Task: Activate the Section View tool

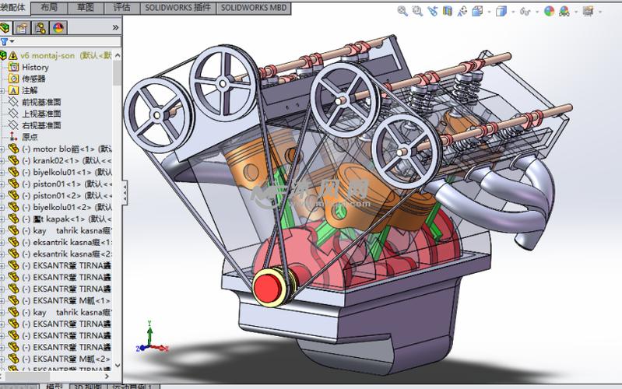Action: (447, 11)
